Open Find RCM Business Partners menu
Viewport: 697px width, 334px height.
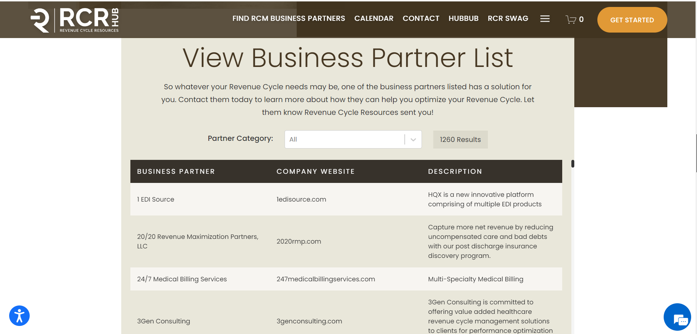(x=289, y=18)
